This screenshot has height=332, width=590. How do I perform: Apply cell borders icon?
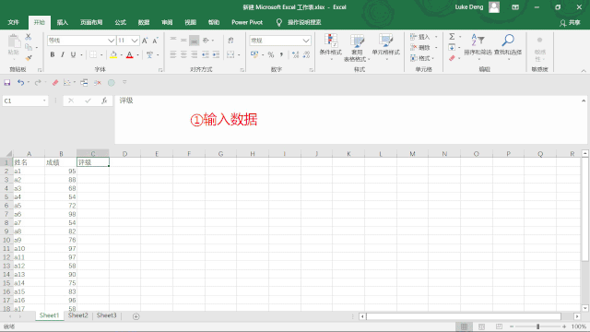(x=93, y=55)
